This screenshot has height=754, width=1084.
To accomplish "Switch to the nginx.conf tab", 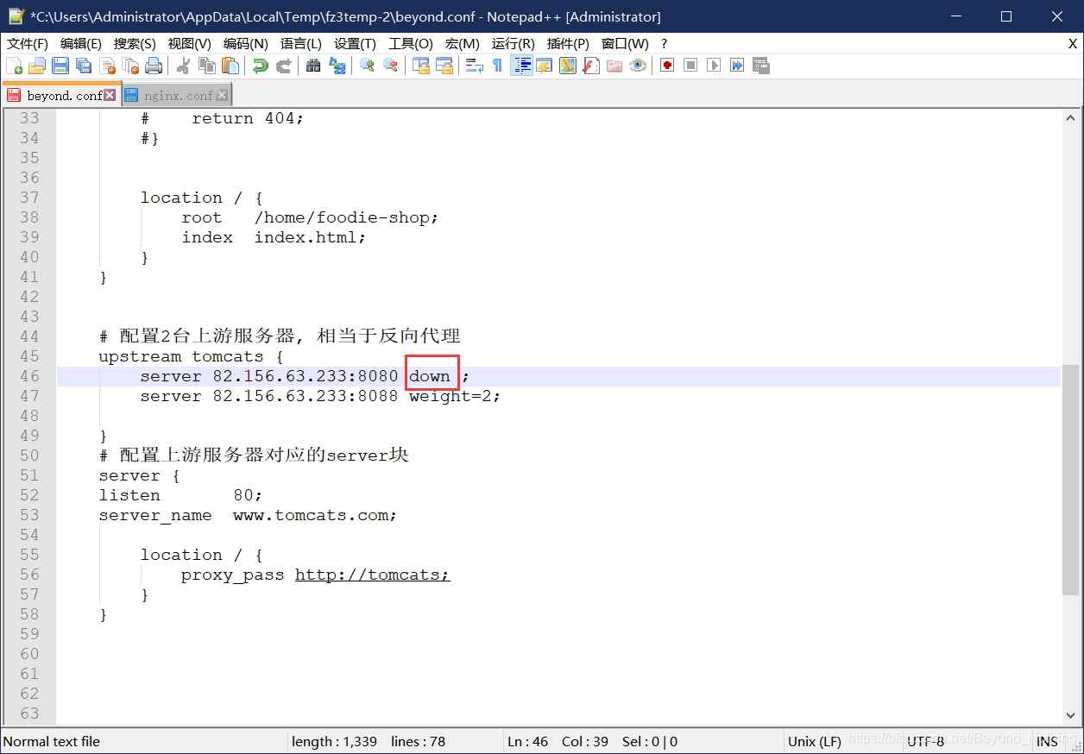I will coord(176,95).
